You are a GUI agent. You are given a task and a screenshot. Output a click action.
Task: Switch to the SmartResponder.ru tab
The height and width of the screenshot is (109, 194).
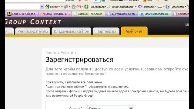(155, 14)
